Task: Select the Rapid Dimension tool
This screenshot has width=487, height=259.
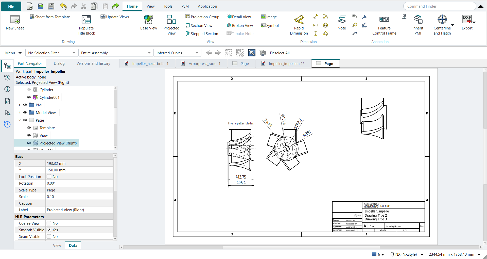Action: point(299,25)
